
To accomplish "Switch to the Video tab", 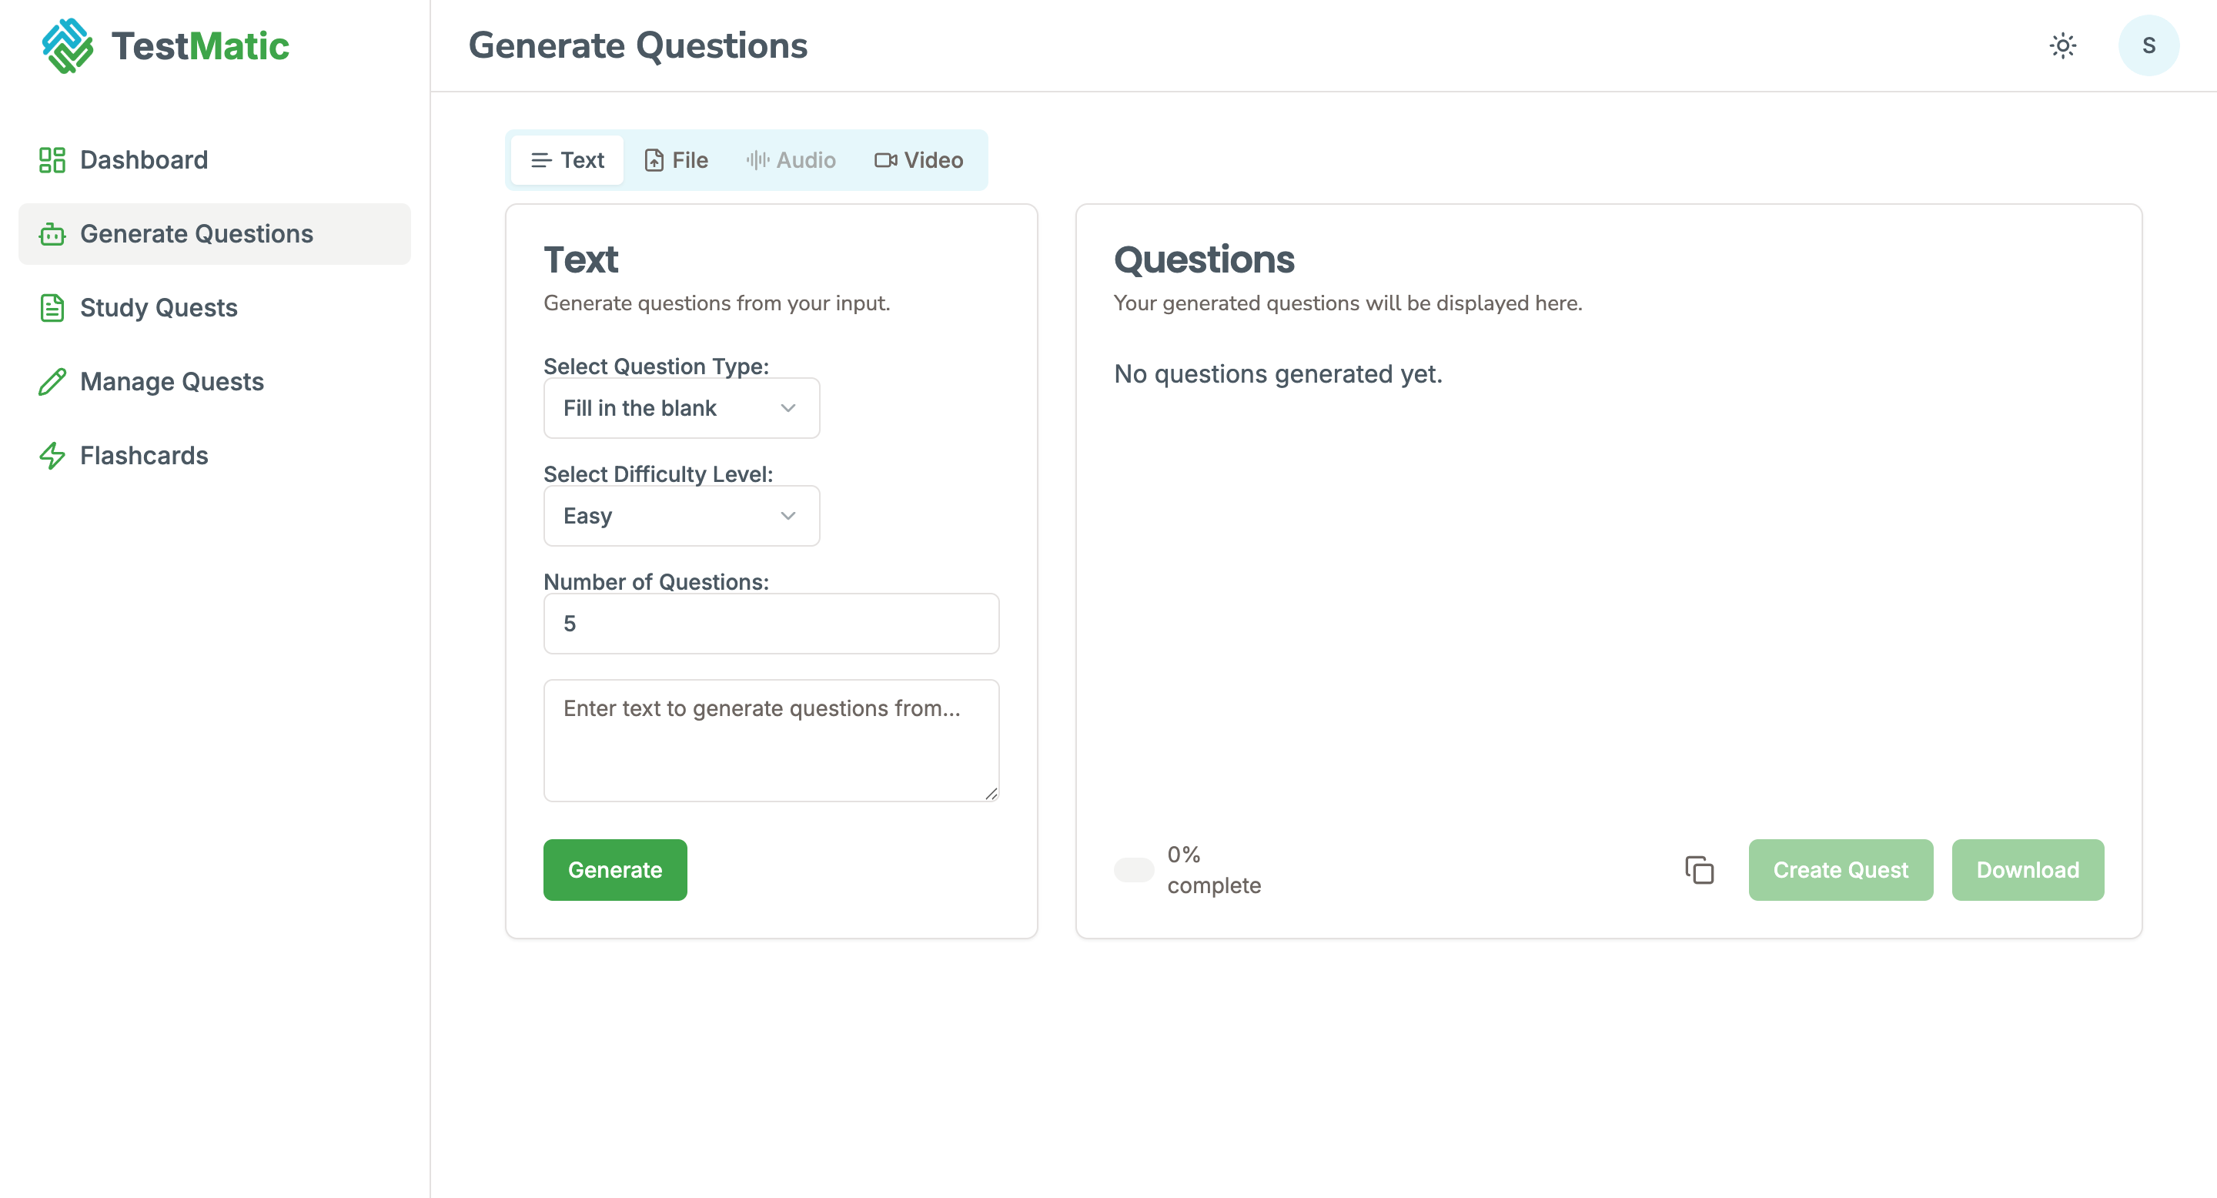I will (x=918, y=160).
